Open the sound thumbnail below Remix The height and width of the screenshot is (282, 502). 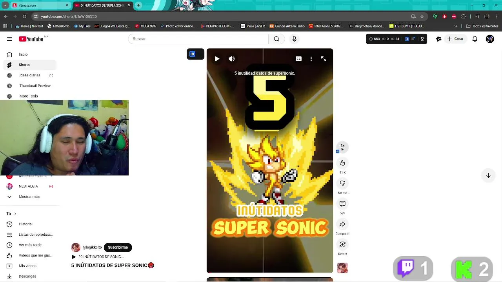pos(342,268)
